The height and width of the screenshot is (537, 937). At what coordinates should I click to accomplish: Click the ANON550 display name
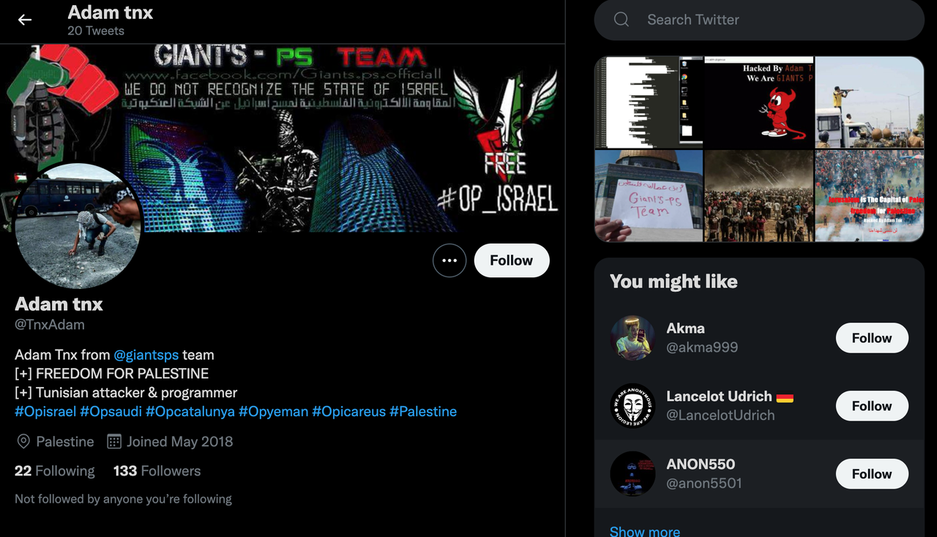[701, 465]
